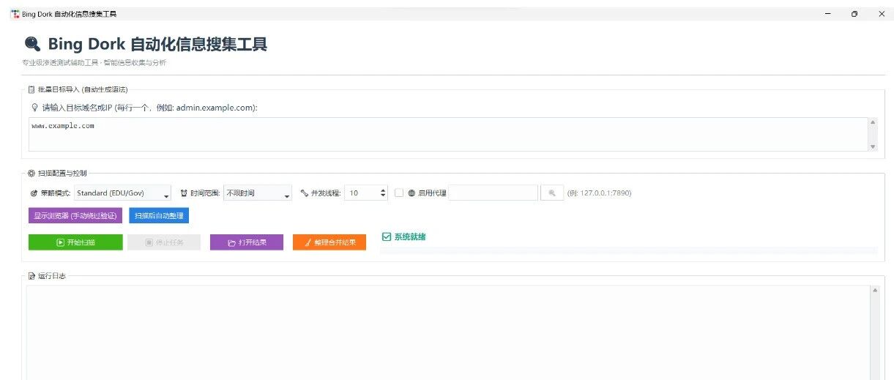Click the magnifier logo beside the main title

point(32,44)
